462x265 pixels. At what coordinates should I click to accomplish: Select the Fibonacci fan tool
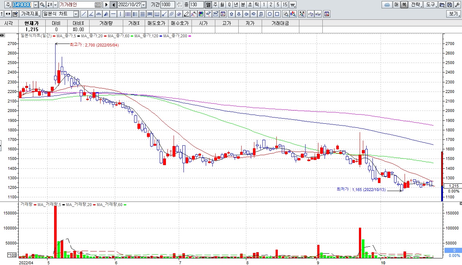tap(106, 14)
